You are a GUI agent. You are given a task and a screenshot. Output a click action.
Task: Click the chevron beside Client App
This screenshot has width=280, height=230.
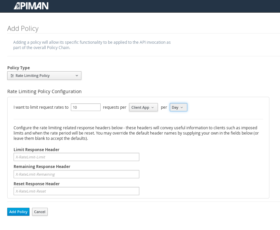(153, 107)
